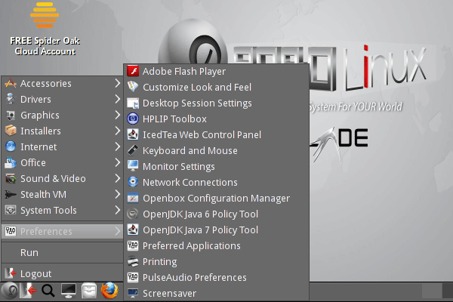The height and width of the screenshot is (302, 453).
Task: Click the OpenJDK Java 7 Policy Tool icon
Action: coord(133,230)
